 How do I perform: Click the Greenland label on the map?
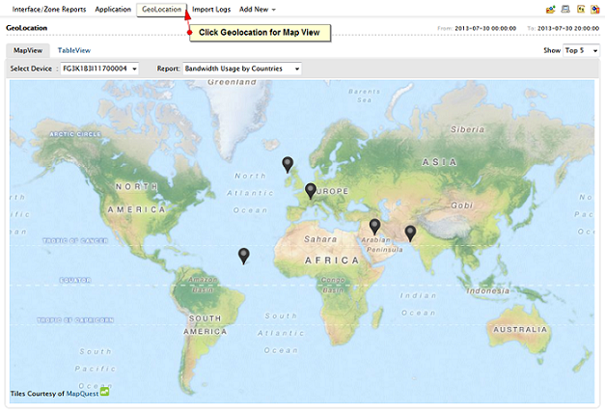(x=232, y=82)
